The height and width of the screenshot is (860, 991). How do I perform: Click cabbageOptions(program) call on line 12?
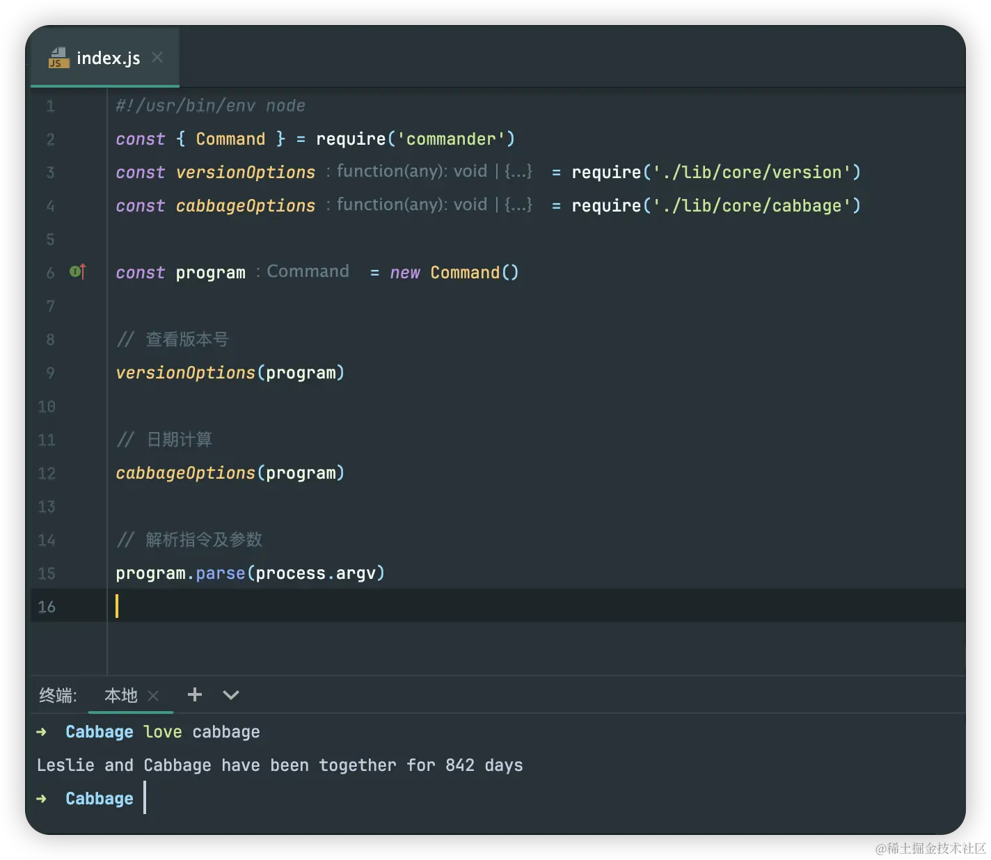pyautogui.click(x=230, y=473)
